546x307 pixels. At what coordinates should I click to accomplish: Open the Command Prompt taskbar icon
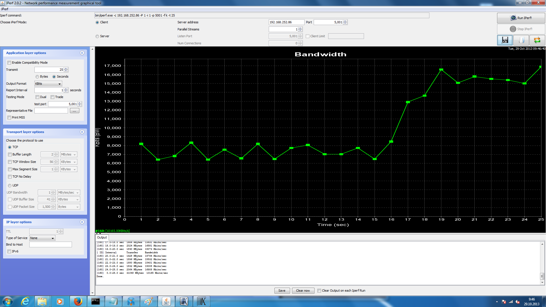click(x=96, y=301)
